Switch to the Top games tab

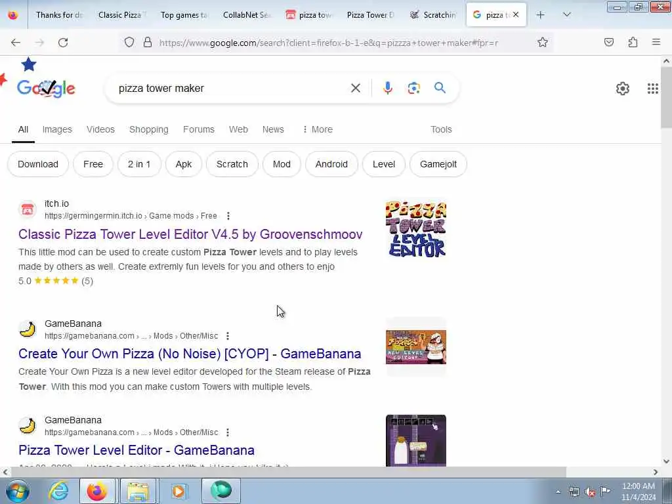pyautogui.click(x=184, y=15)
